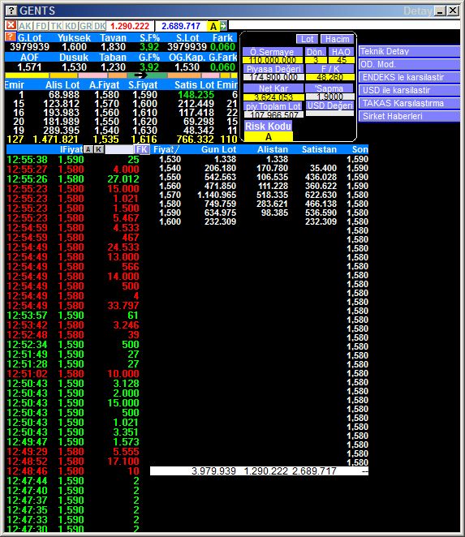
Task: Click the black arrow marker on the price bar
Action: 140,75
